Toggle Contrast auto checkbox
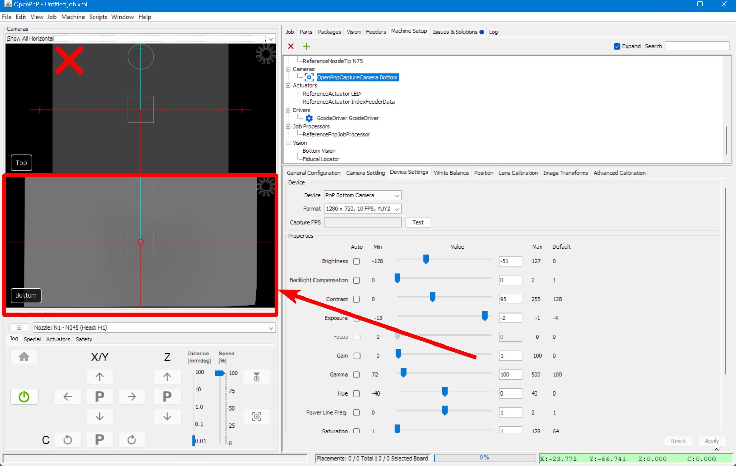This screenshot has height=466, width=736. pos(356,299)
